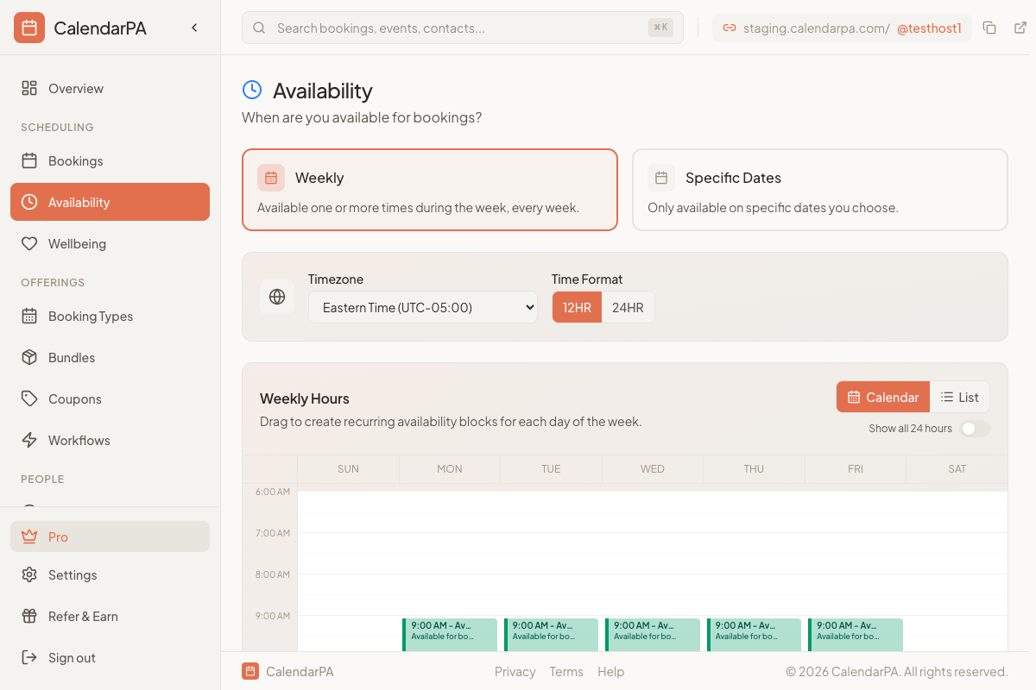Select the Calendar view tab
1036x690 pixels.
882,397
